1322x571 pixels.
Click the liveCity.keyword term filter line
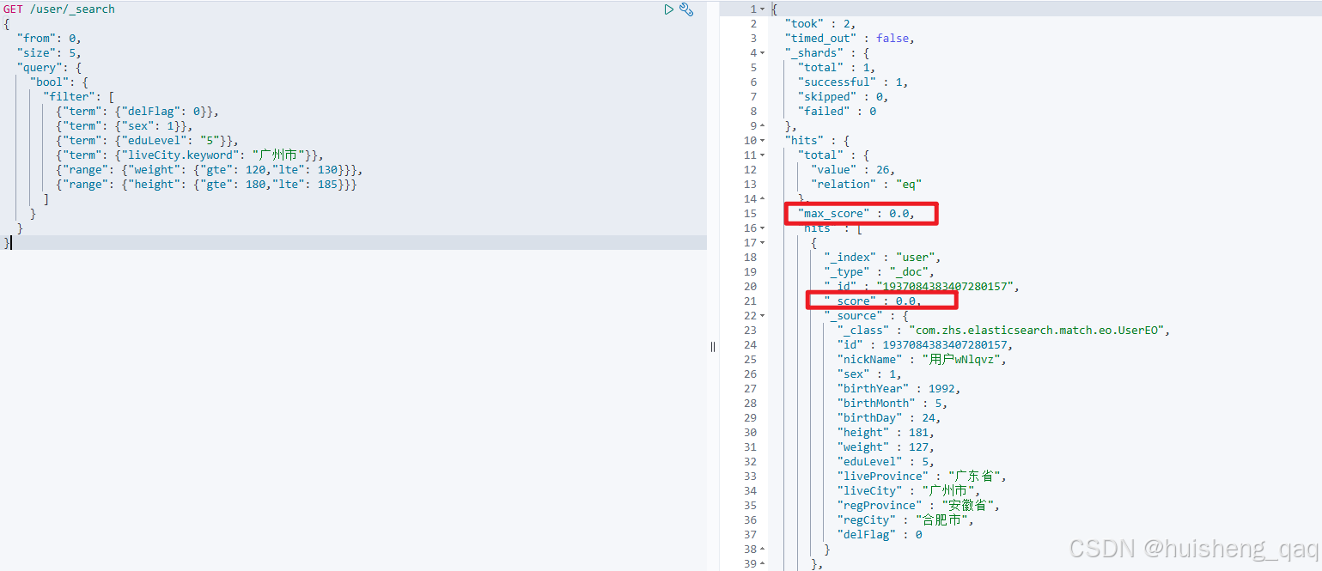[x=190, y=155]
